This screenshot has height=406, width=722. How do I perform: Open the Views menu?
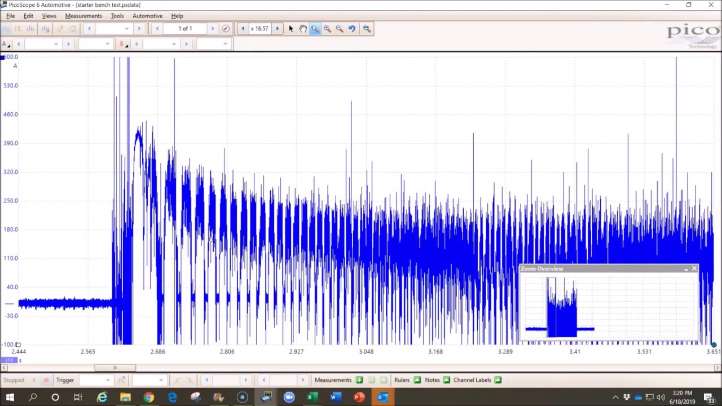tap(49, 16)
